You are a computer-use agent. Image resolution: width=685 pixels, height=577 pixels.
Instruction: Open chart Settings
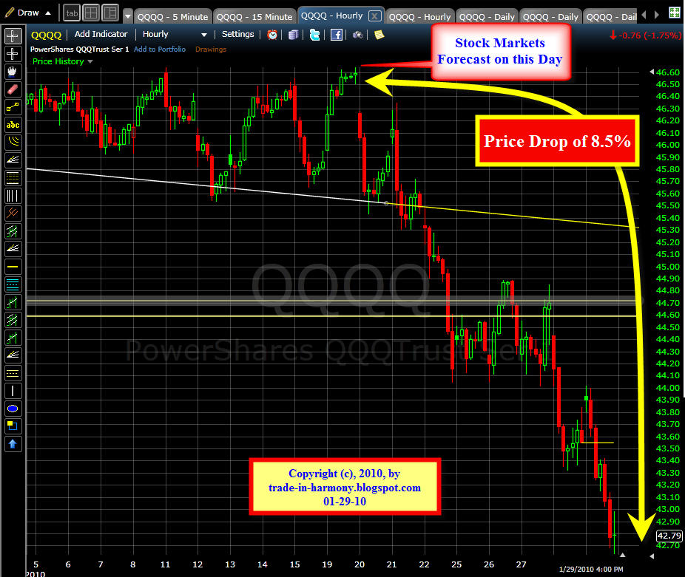(237, 34)
